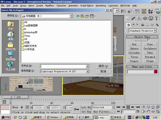The height and width of the screenshot is (120, 161).
Task: Open the MAXScript menu
Action: (125, 6)
